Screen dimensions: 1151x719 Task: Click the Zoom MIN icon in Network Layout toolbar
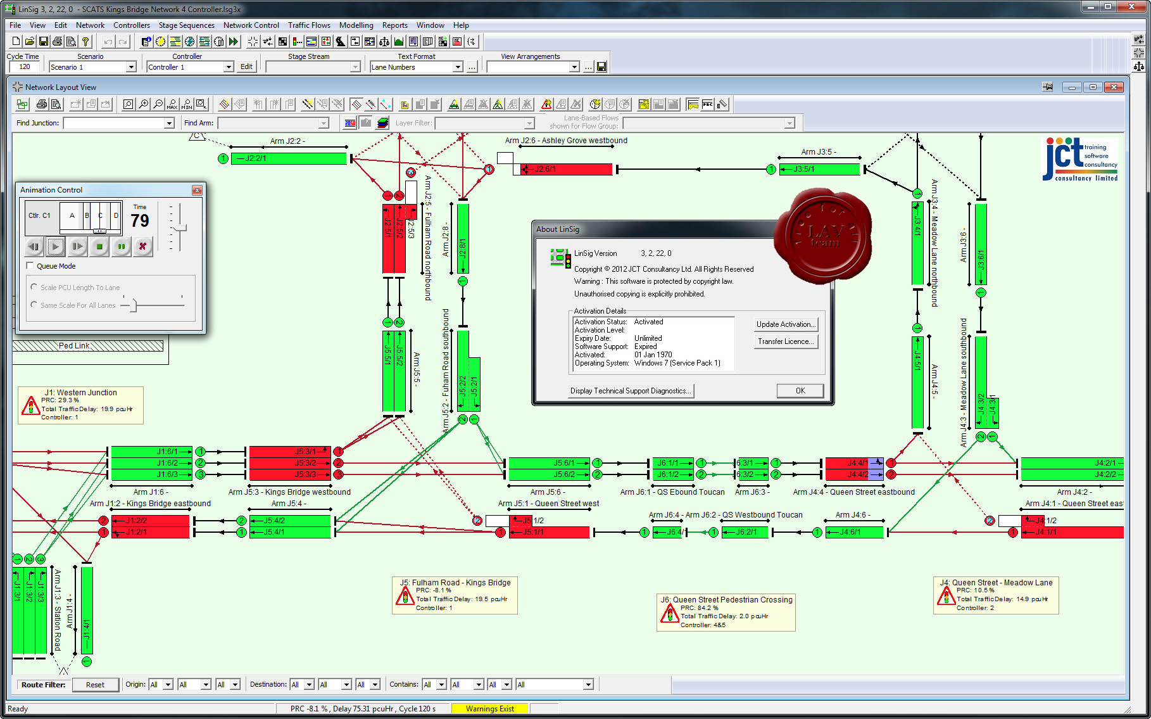187,104
